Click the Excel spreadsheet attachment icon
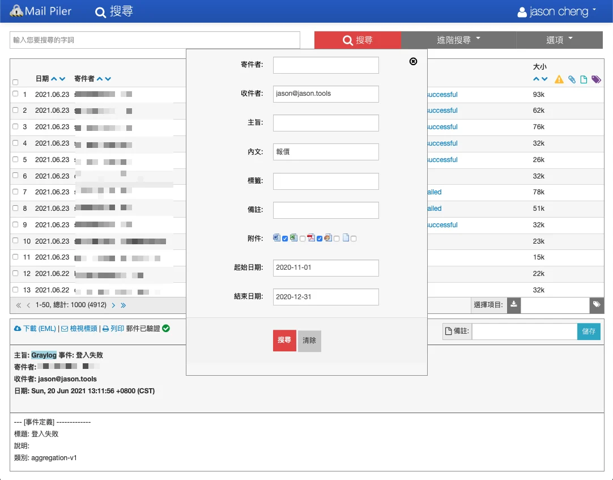Screen dimensions: 613x480 tap(293, 237)
